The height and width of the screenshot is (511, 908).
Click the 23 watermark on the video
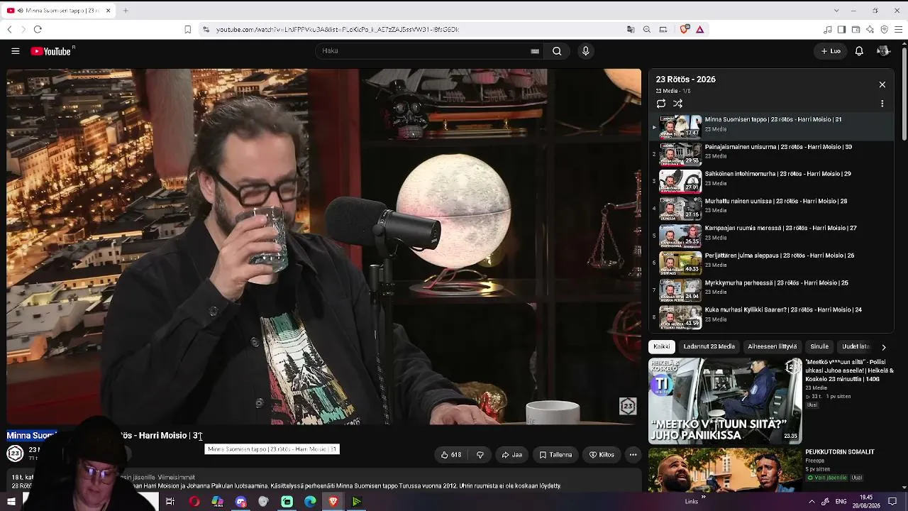tap(628, 406)
